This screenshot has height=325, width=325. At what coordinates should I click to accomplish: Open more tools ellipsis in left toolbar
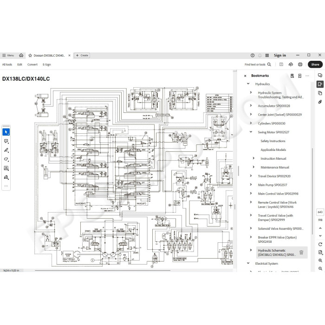[6, 186]
